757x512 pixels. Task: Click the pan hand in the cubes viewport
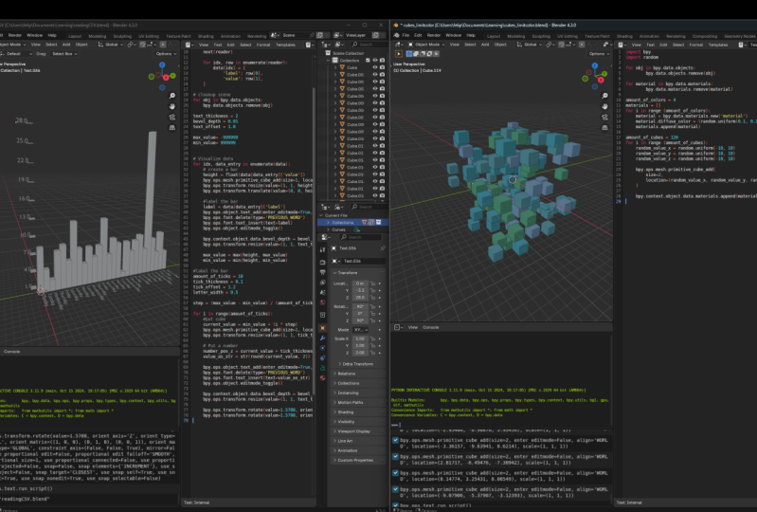pos(604,106)
